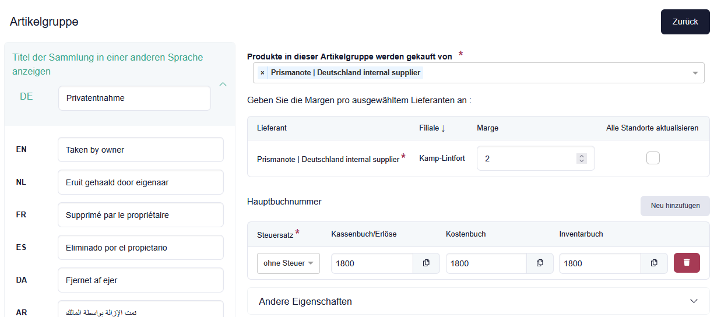Click the EN field 'Taken by owner'
This screenshot has width=714, height=317.
(140, 150)
